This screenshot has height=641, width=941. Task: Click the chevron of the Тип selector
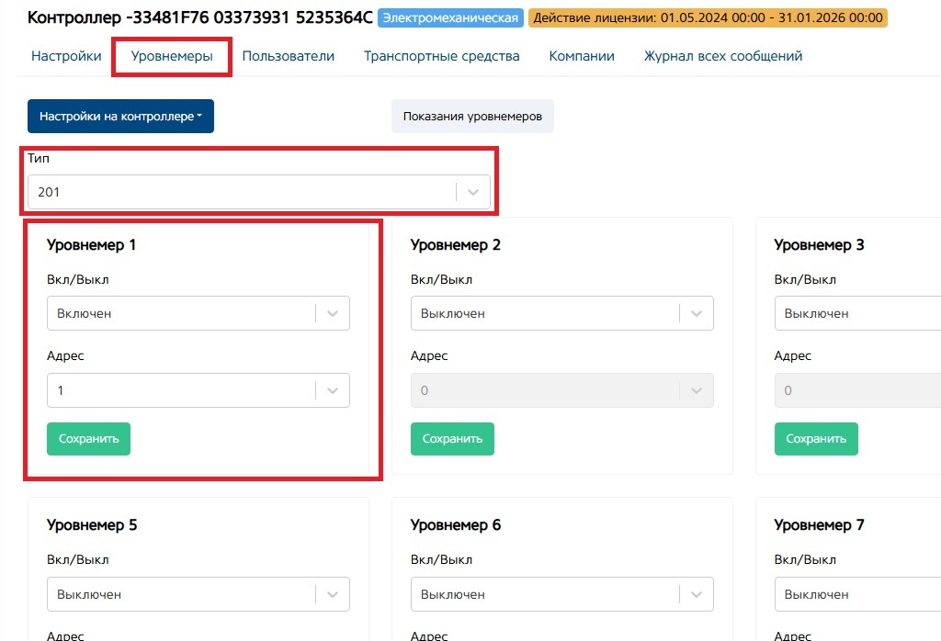473,193
